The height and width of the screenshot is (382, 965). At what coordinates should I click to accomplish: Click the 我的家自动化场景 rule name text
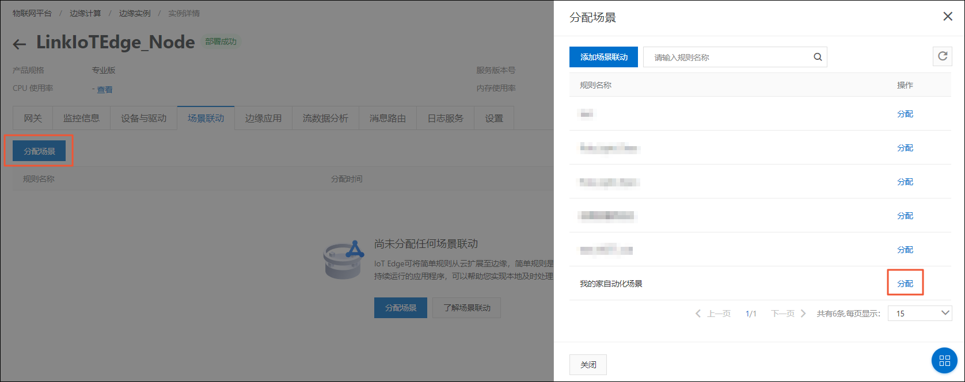click(611, 284)
